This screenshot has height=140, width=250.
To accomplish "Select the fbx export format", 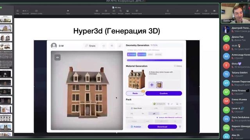I will click(x=143, y=114).
